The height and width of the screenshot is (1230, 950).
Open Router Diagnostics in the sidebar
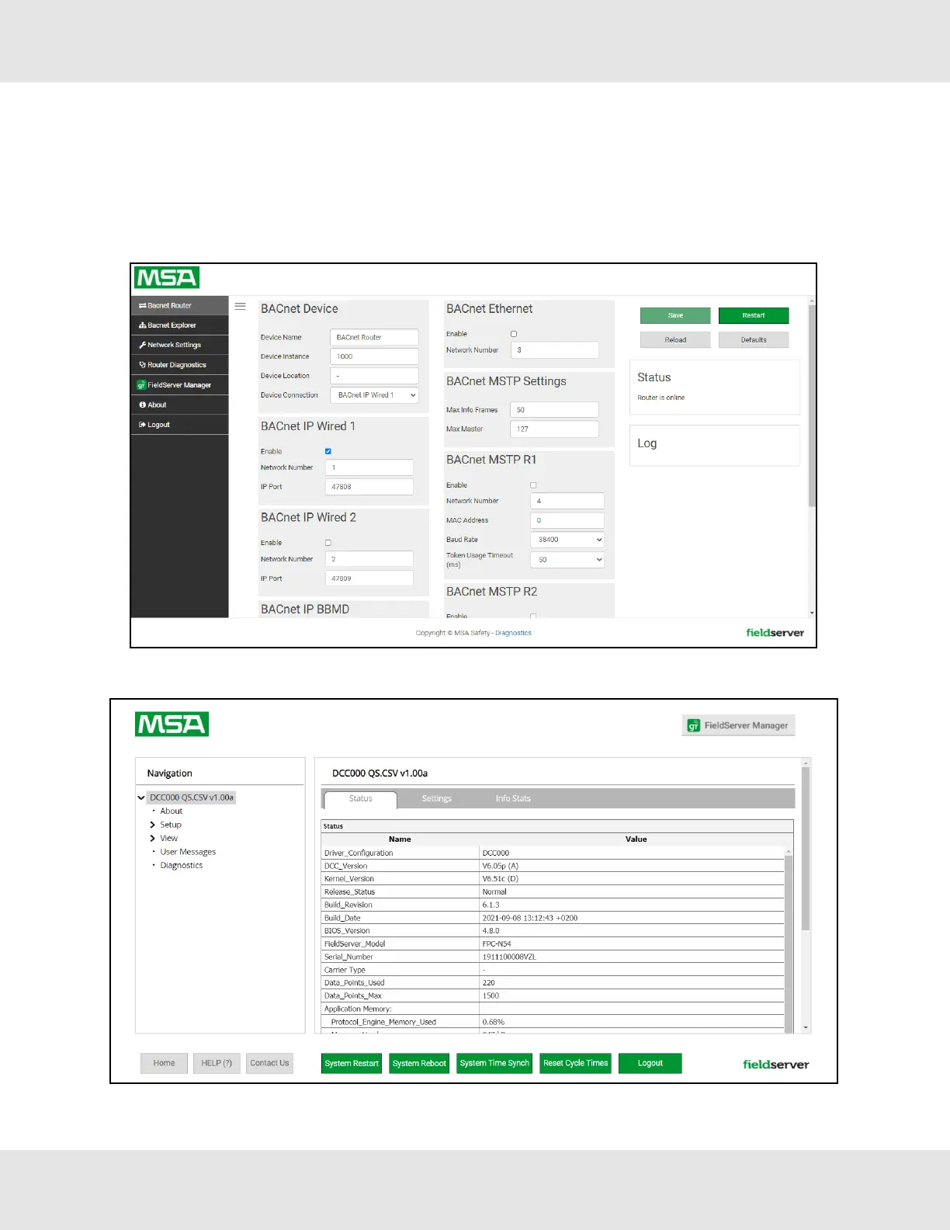tap(179, 365)
